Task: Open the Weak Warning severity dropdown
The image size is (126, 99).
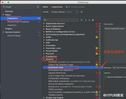Action: point(119,68)
